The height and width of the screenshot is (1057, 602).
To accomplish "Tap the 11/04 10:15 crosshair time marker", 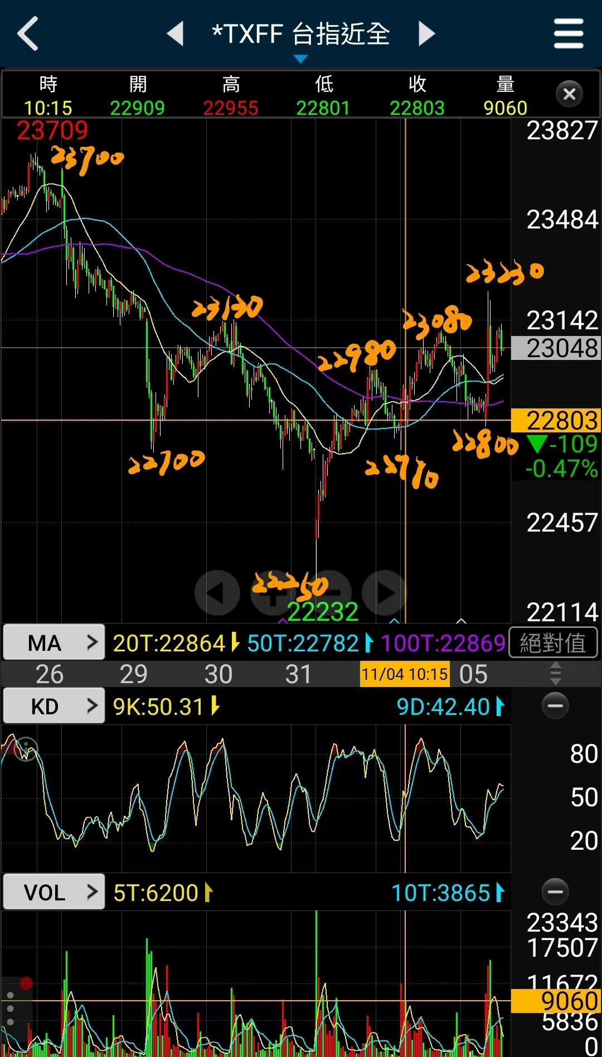I will (x=404, y=674).
